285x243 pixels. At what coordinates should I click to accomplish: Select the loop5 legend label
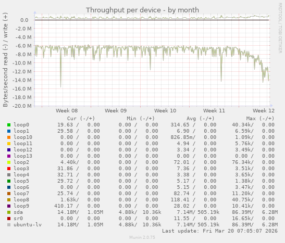click(x=21, y=181)
